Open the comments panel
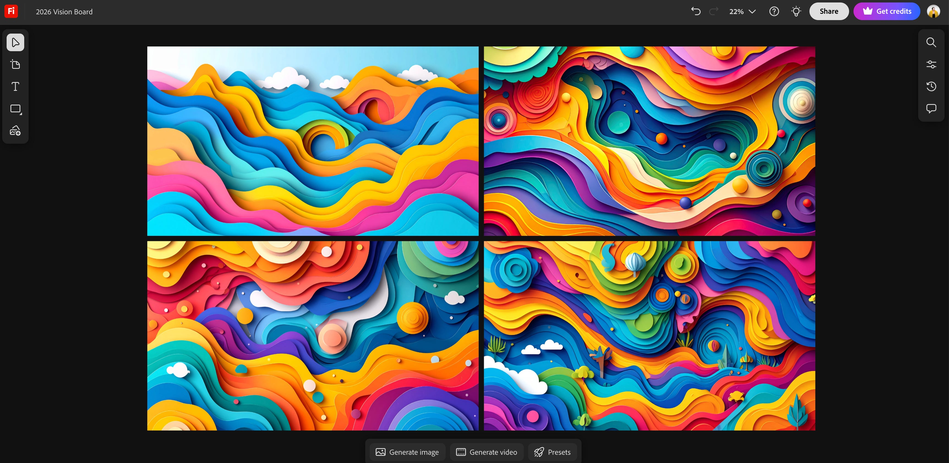Screen dimensions: 949x463 [x=931, y=108]
